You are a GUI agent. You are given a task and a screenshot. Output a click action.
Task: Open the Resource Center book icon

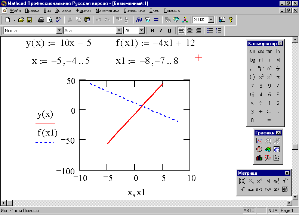(x=222, y=20)
